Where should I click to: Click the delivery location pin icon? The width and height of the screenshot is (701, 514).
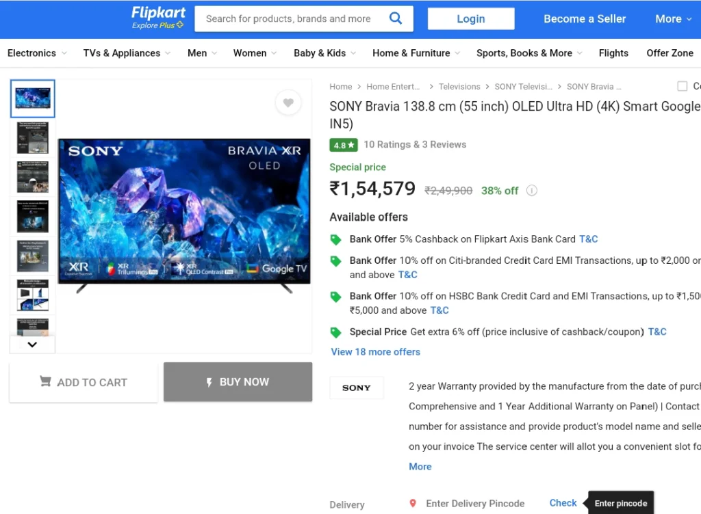413,503
